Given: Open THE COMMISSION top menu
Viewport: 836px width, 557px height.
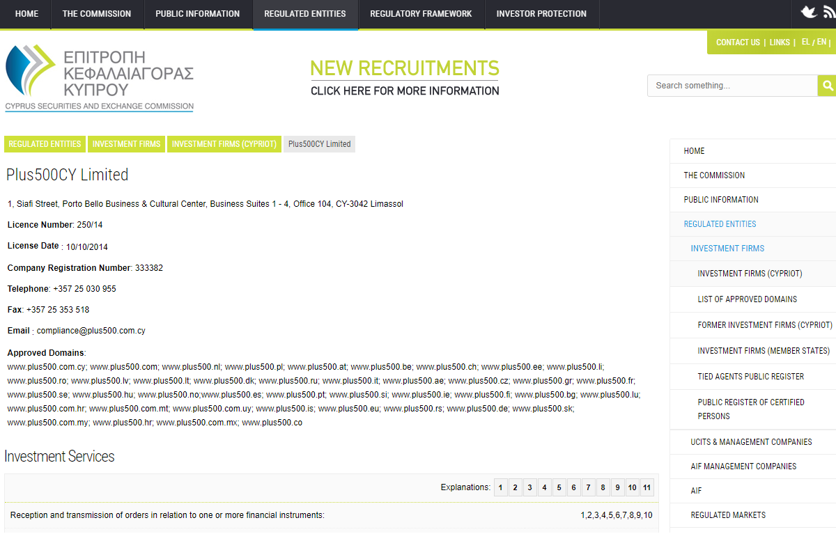Looking at the screenshot, I should (x=97, y=14).
